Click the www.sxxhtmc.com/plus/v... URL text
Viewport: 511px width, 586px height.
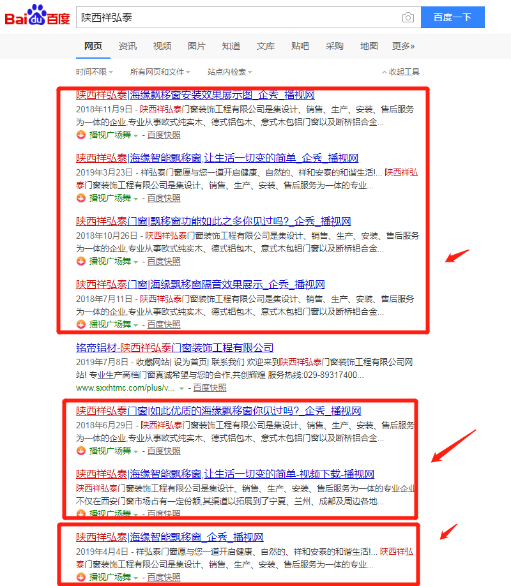tap(125, 388)
